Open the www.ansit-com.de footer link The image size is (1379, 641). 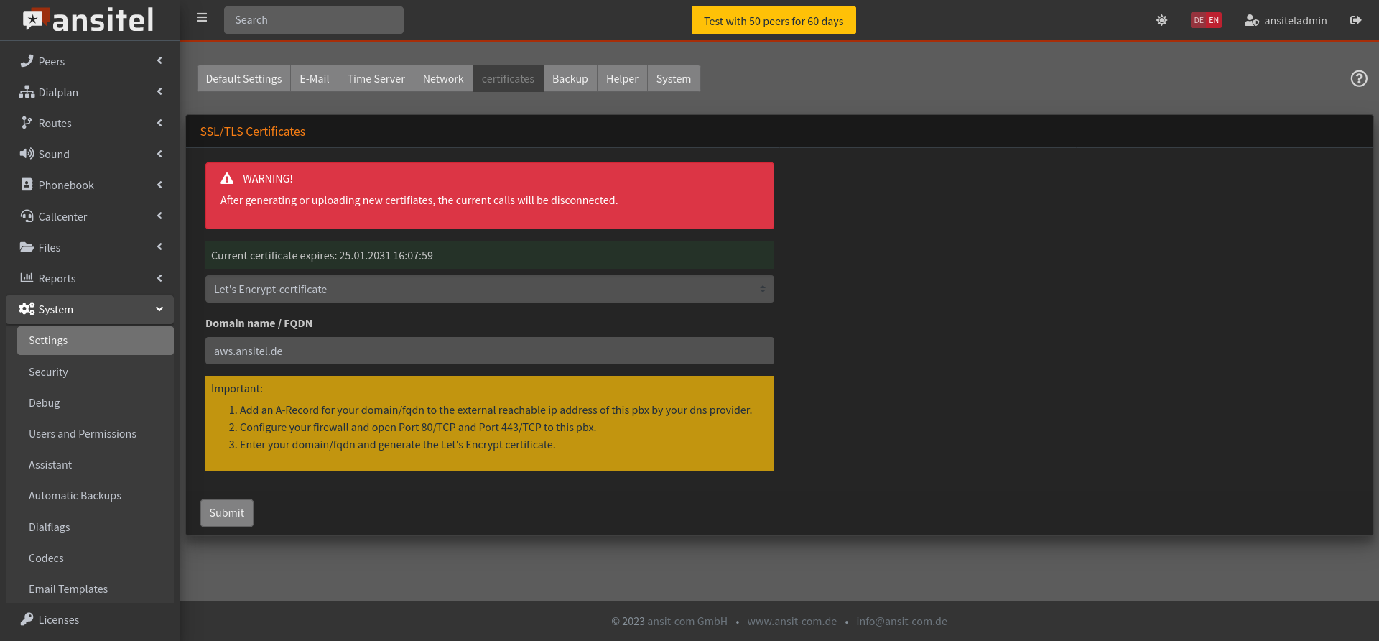click(791, 622)
